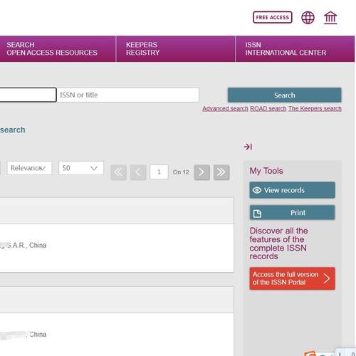
Task: Open the ROAD search link
Action: pos(268,108)
